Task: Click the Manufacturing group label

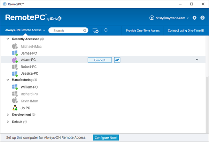Action: pos(22,80)
